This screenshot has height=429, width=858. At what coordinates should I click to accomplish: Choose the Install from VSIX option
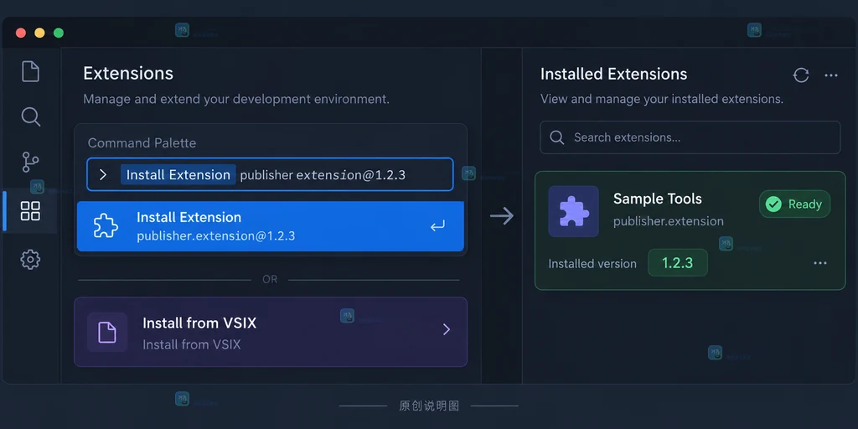[271, 332]
